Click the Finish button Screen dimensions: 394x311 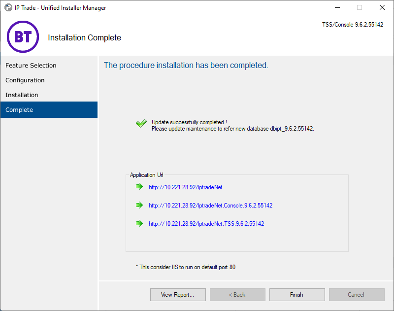[297, 295]
